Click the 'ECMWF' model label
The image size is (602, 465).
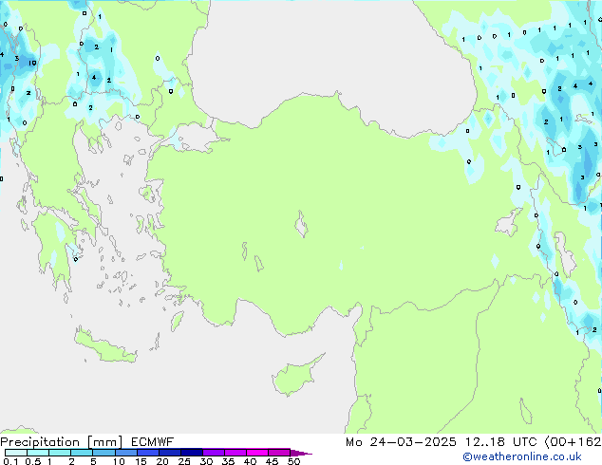pyautogui.click(x=153, y=442)
